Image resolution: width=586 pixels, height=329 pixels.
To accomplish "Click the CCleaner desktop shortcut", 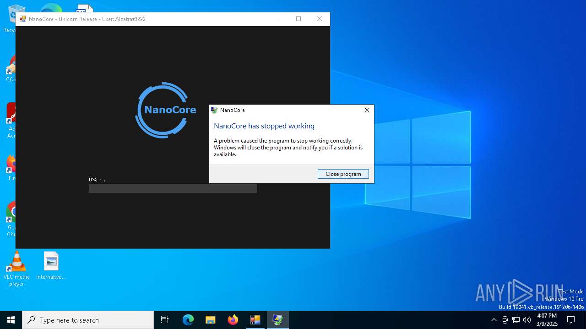I will tap(11, 69).
